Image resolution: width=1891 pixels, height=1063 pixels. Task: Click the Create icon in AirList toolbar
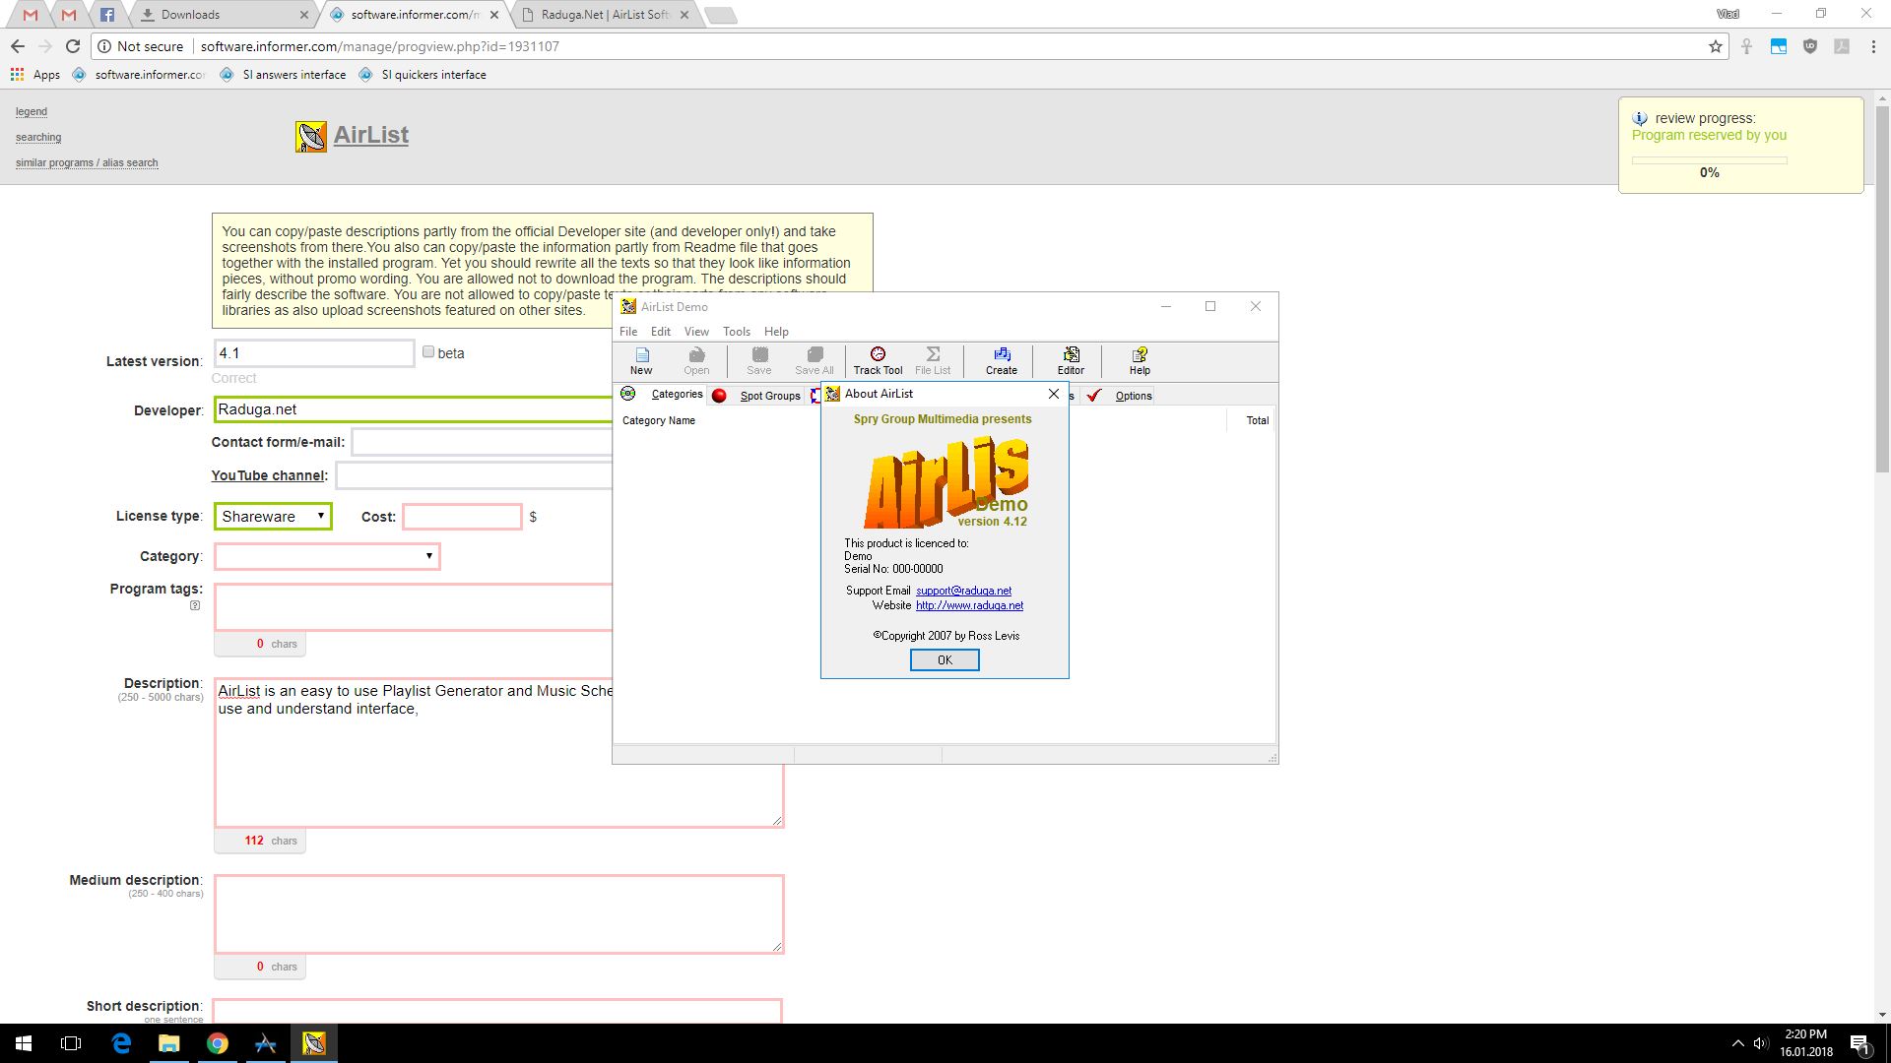[x=1002, y=361]
